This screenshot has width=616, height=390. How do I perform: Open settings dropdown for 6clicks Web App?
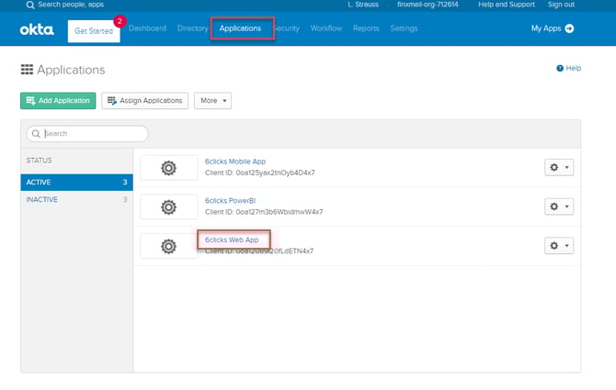point(559,246)
